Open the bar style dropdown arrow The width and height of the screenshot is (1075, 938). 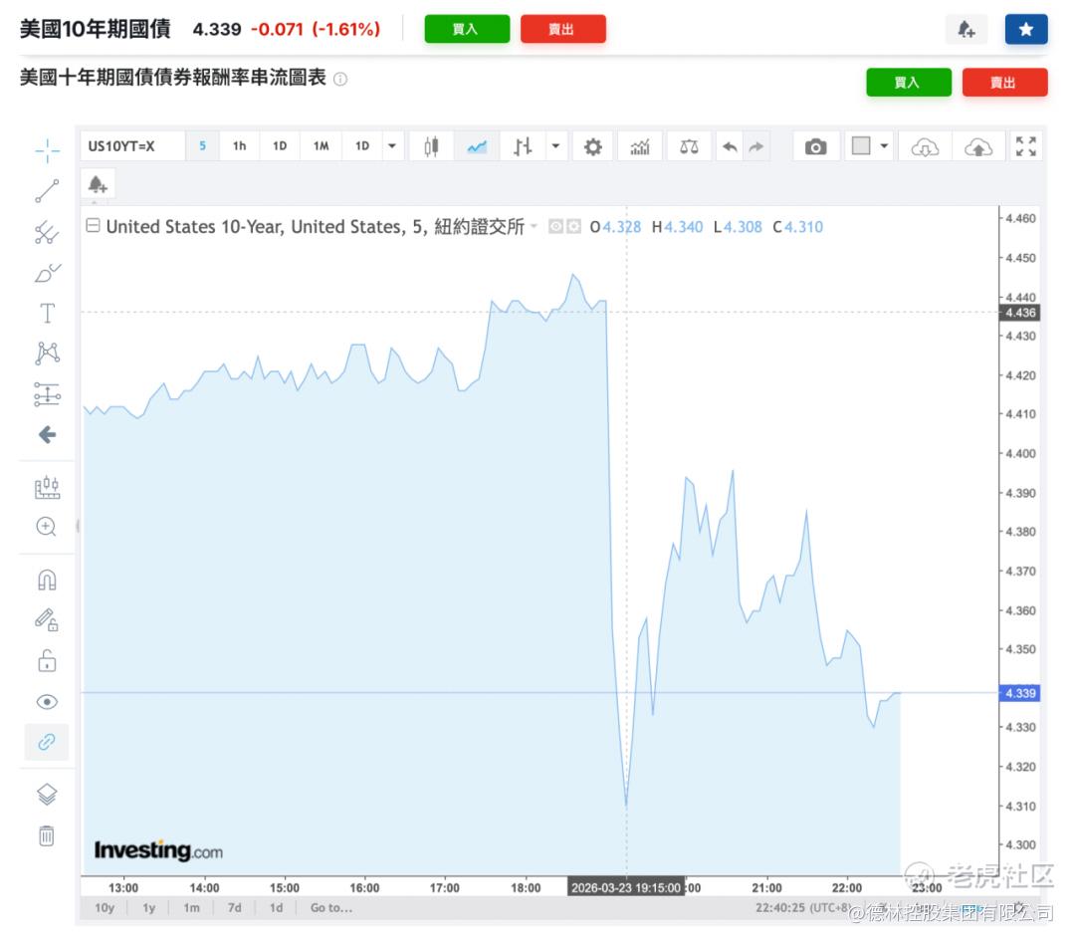(x=556, y=146)
